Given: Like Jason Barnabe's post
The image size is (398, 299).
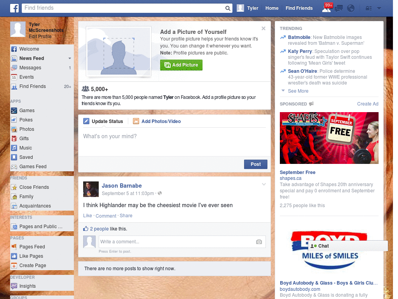Looking at the screenshot, I should tap(87, 216).
